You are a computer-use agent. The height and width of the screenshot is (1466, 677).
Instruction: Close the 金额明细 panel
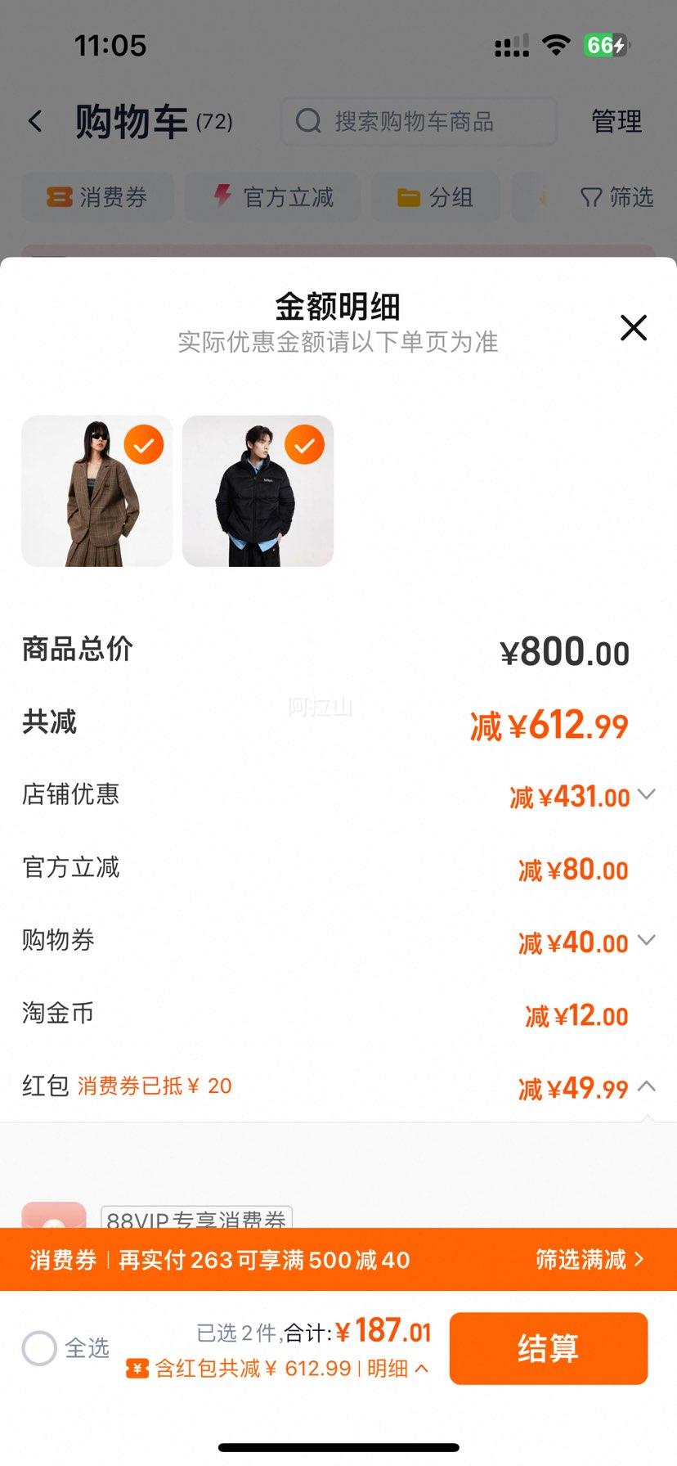point(634,327)
